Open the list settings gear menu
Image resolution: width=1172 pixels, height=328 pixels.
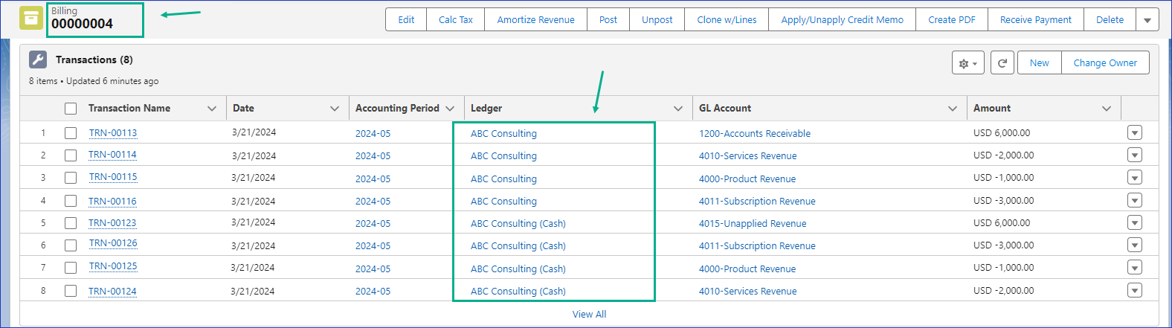[967, 63]
